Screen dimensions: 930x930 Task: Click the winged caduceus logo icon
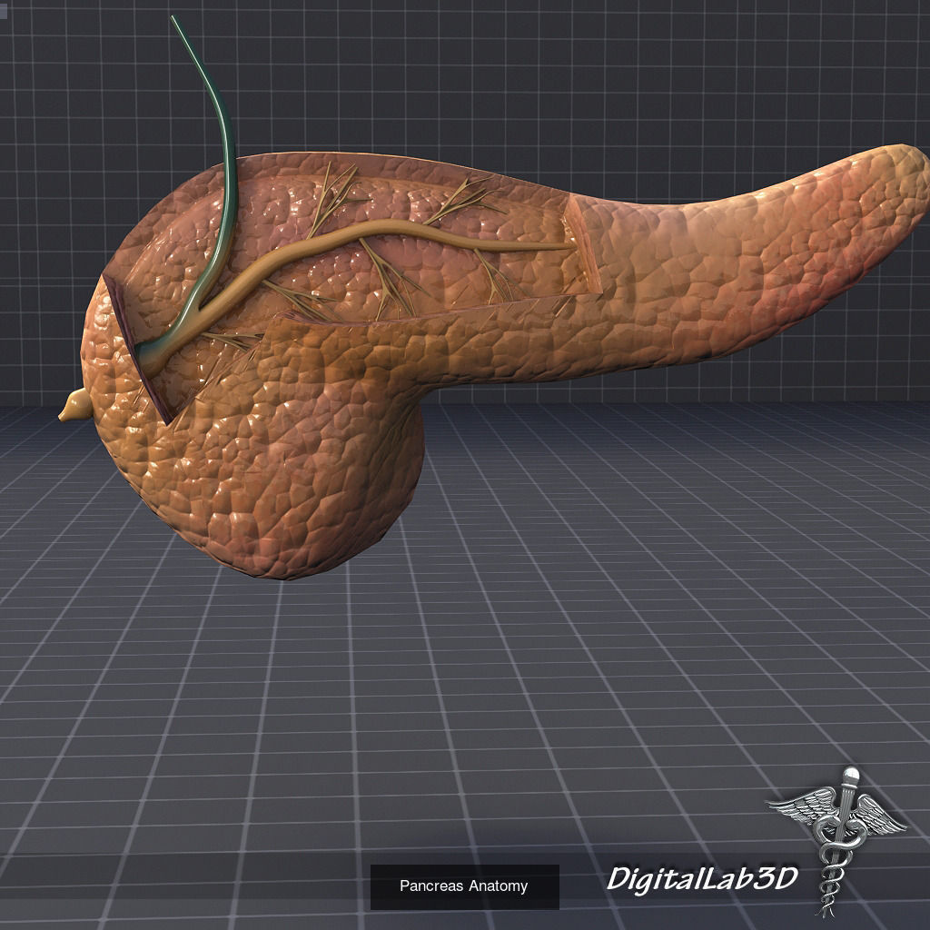[836, 841]
